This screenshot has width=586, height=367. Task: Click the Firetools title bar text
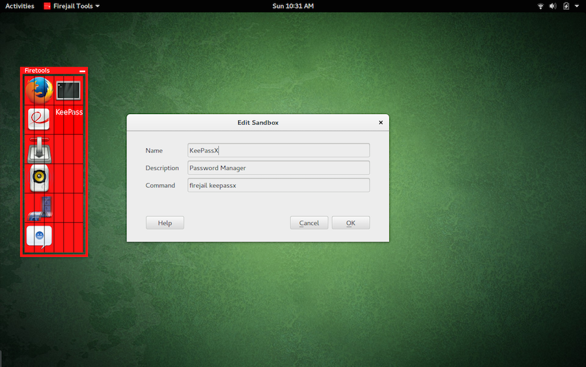pyautogui.click(x=37, y=70)
